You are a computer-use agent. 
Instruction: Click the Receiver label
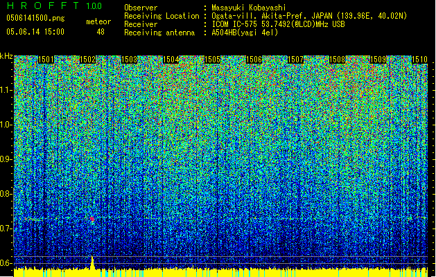click(141, 24)
